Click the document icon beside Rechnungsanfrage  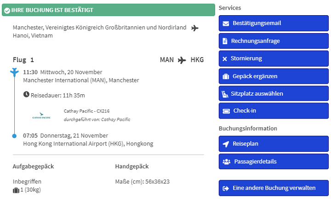pos(225,41)
